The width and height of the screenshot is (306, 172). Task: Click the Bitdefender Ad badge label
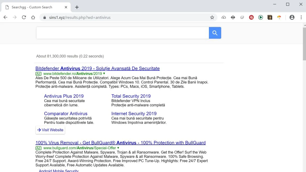point(39,74)
